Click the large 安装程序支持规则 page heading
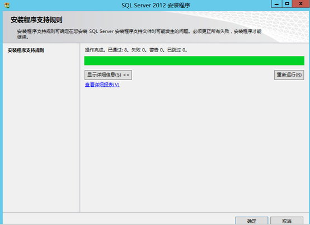The height and width of the screenshot is (225, 310). click(36, 20)
